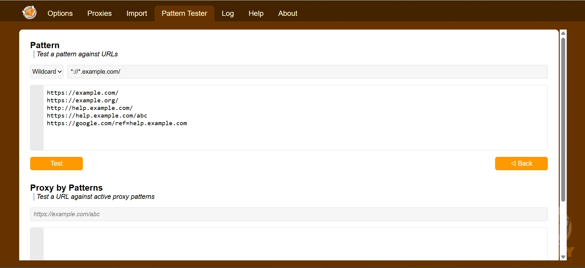
Task: Click the Proxy by Patterns results box
Action: [x=295, y=244]
